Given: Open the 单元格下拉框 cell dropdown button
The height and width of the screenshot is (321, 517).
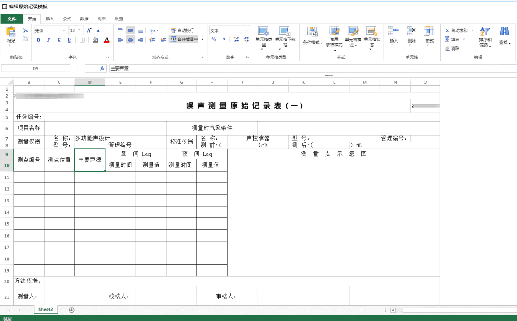Looking at the screenshot, I should pos(285,38).
